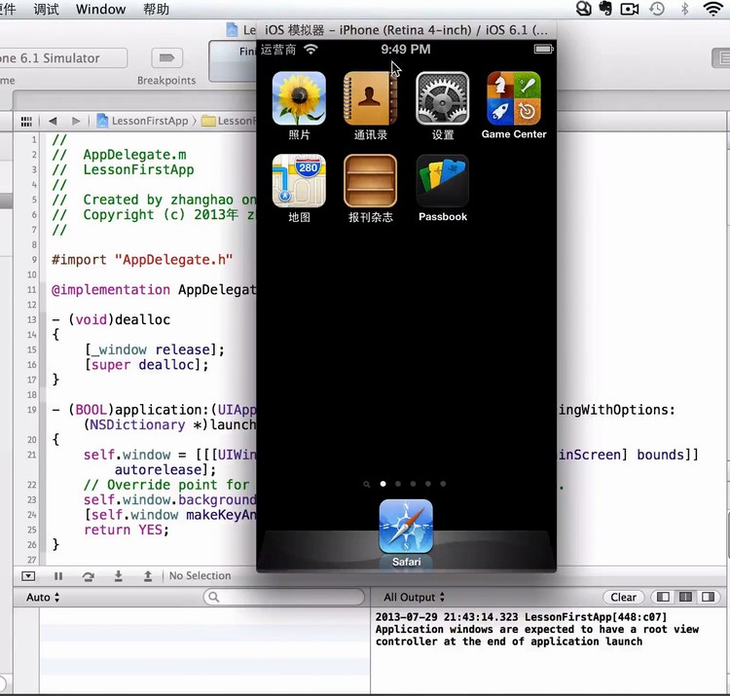Viewport: 730px width, 696px height.
Task: Go back in Xcode editor history
Action: (53, 122)
